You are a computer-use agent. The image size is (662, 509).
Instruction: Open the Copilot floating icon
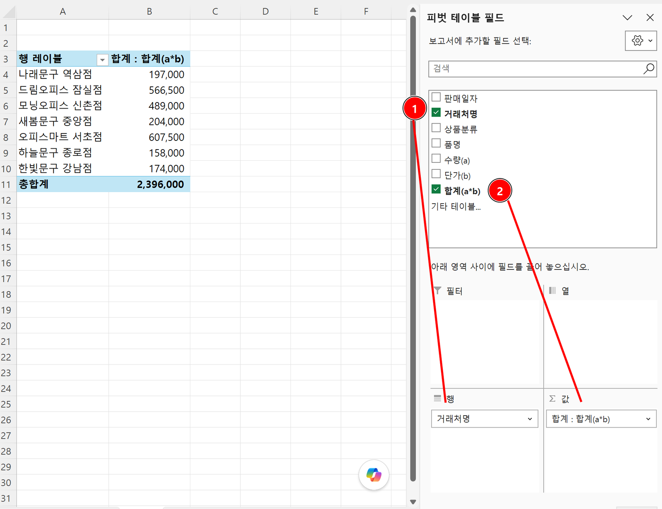[x=374, y=475]
